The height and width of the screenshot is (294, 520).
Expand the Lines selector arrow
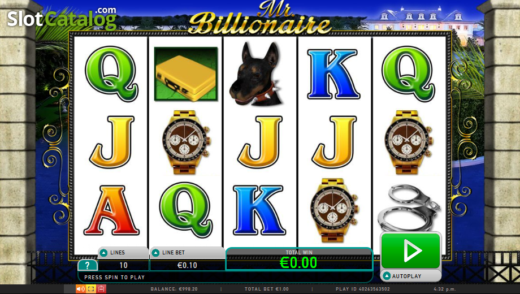tap(103, 253)
